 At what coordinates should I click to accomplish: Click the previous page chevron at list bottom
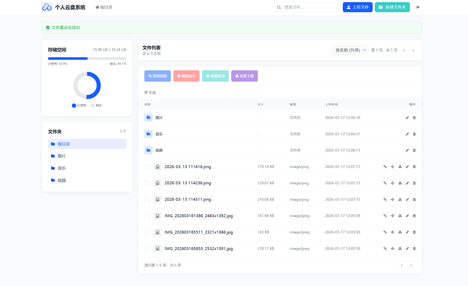(x=401, y=265)
